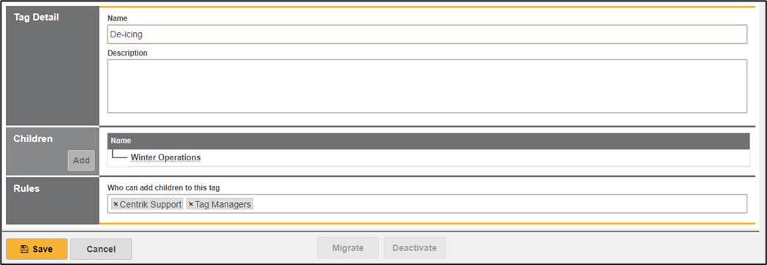Select the Centrik Support chip label

coord(151,204)
